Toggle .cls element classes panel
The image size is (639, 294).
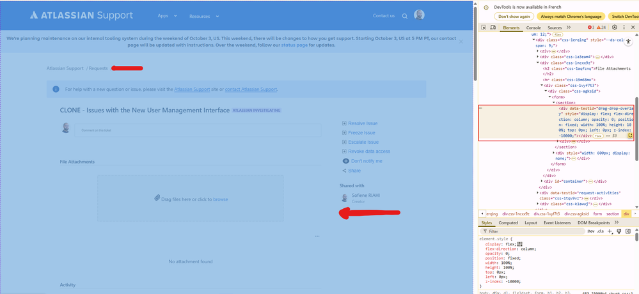600,231
